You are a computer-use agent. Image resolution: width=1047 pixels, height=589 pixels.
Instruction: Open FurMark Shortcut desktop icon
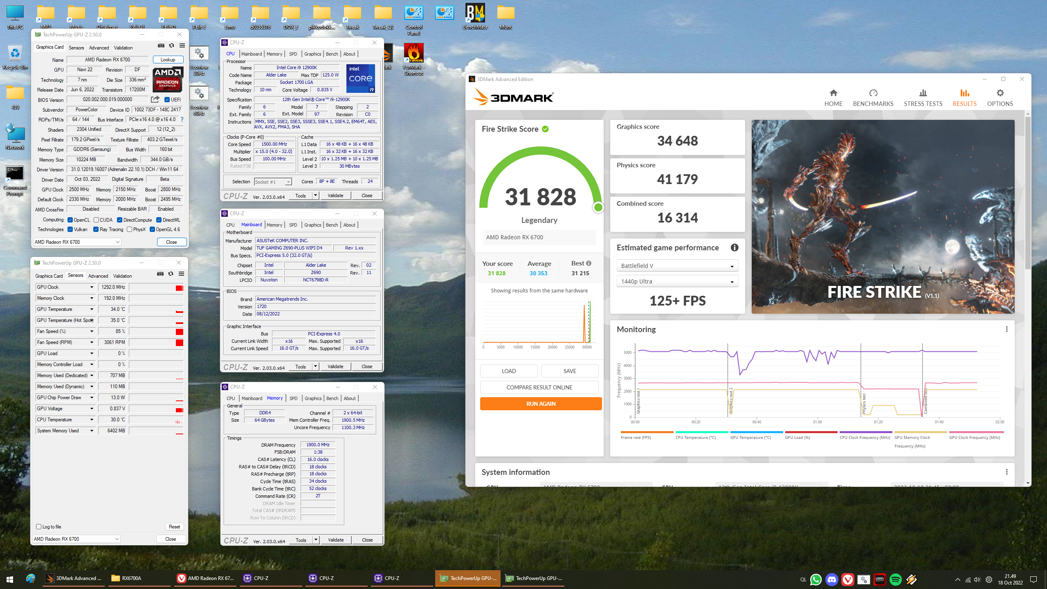coord(413,59)
